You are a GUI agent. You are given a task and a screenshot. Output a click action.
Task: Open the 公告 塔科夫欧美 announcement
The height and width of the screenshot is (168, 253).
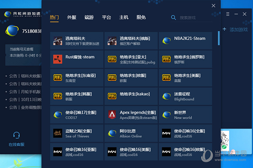25,84
